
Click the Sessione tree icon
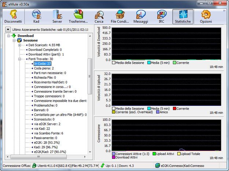(x=19, y=40)
